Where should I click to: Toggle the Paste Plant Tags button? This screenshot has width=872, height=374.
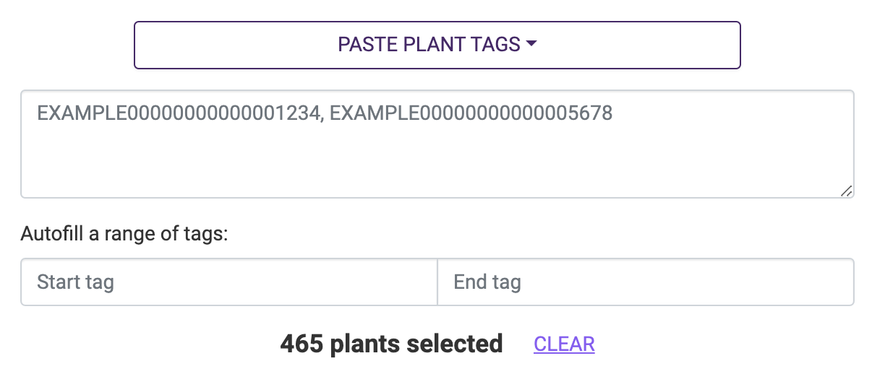click(x=437, y=45)
